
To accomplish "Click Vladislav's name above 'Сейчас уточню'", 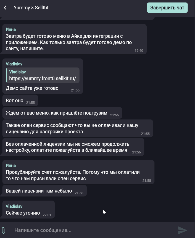I will (14, 206).
